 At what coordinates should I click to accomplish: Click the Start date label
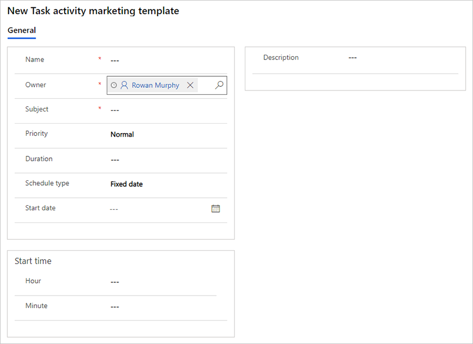click(x=40, y=208)
